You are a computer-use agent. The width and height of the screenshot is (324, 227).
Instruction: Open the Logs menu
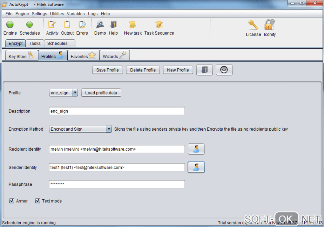[x=92, y=14]
